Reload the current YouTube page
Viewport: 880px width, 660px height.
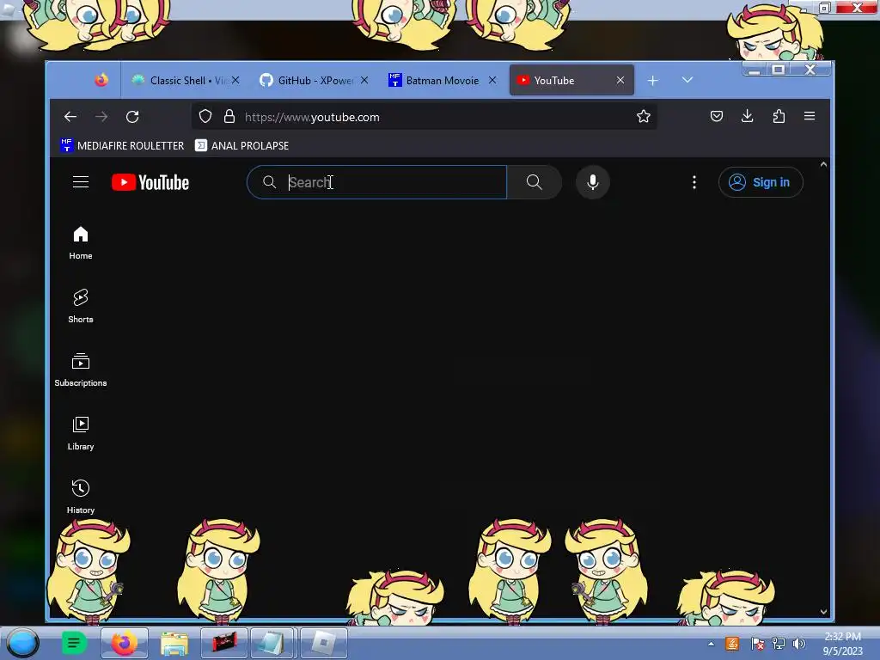[132, 117]
